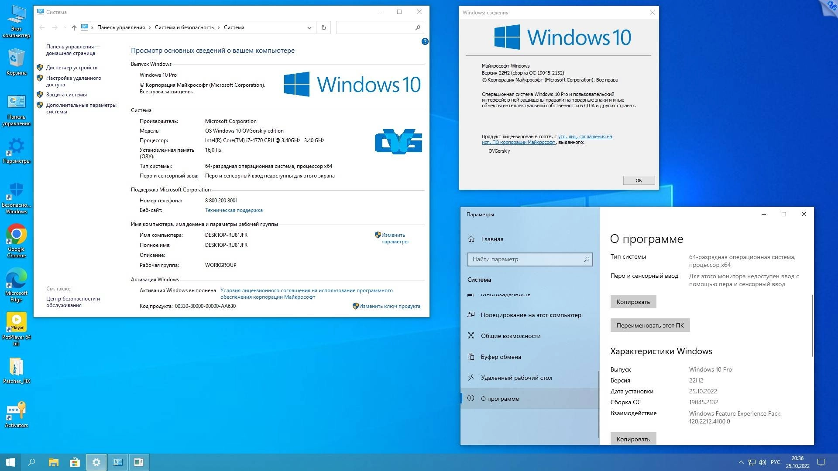
Task: Open Microsoft Store from taskbar
Action: pyautogui.click(x=75, y=462)
